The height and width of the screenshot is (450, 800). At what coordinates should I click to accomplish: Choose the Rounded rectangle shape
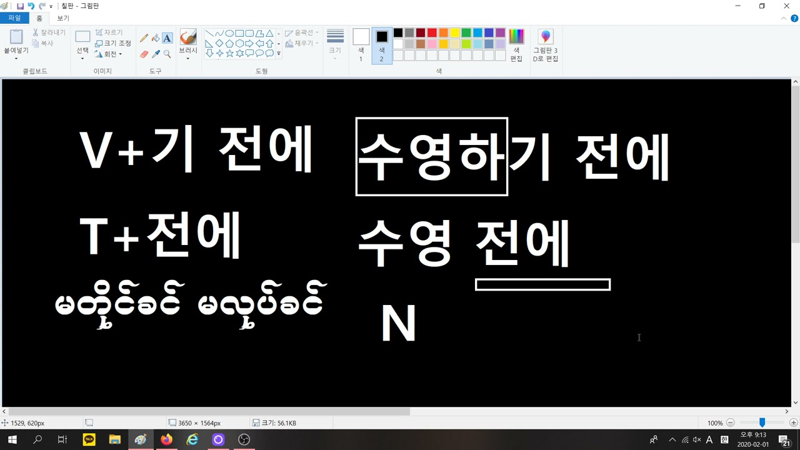point(249,34)
